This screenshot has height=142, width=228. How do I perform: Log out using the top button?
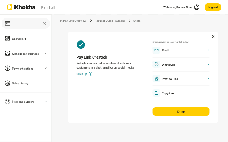point(213,7)
